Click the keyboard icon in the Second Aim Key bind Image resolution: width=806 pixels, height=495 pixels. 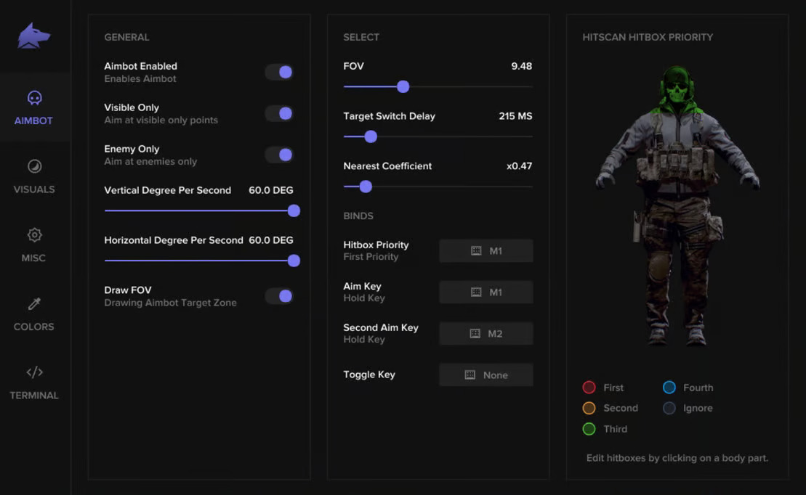(x=475, y=334)
